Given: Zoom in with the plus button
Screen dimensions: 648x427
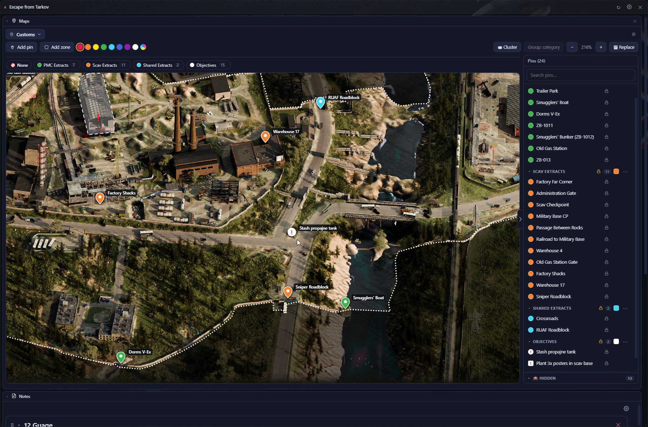Looking at the screenshot, I should [x=601, y=47].
